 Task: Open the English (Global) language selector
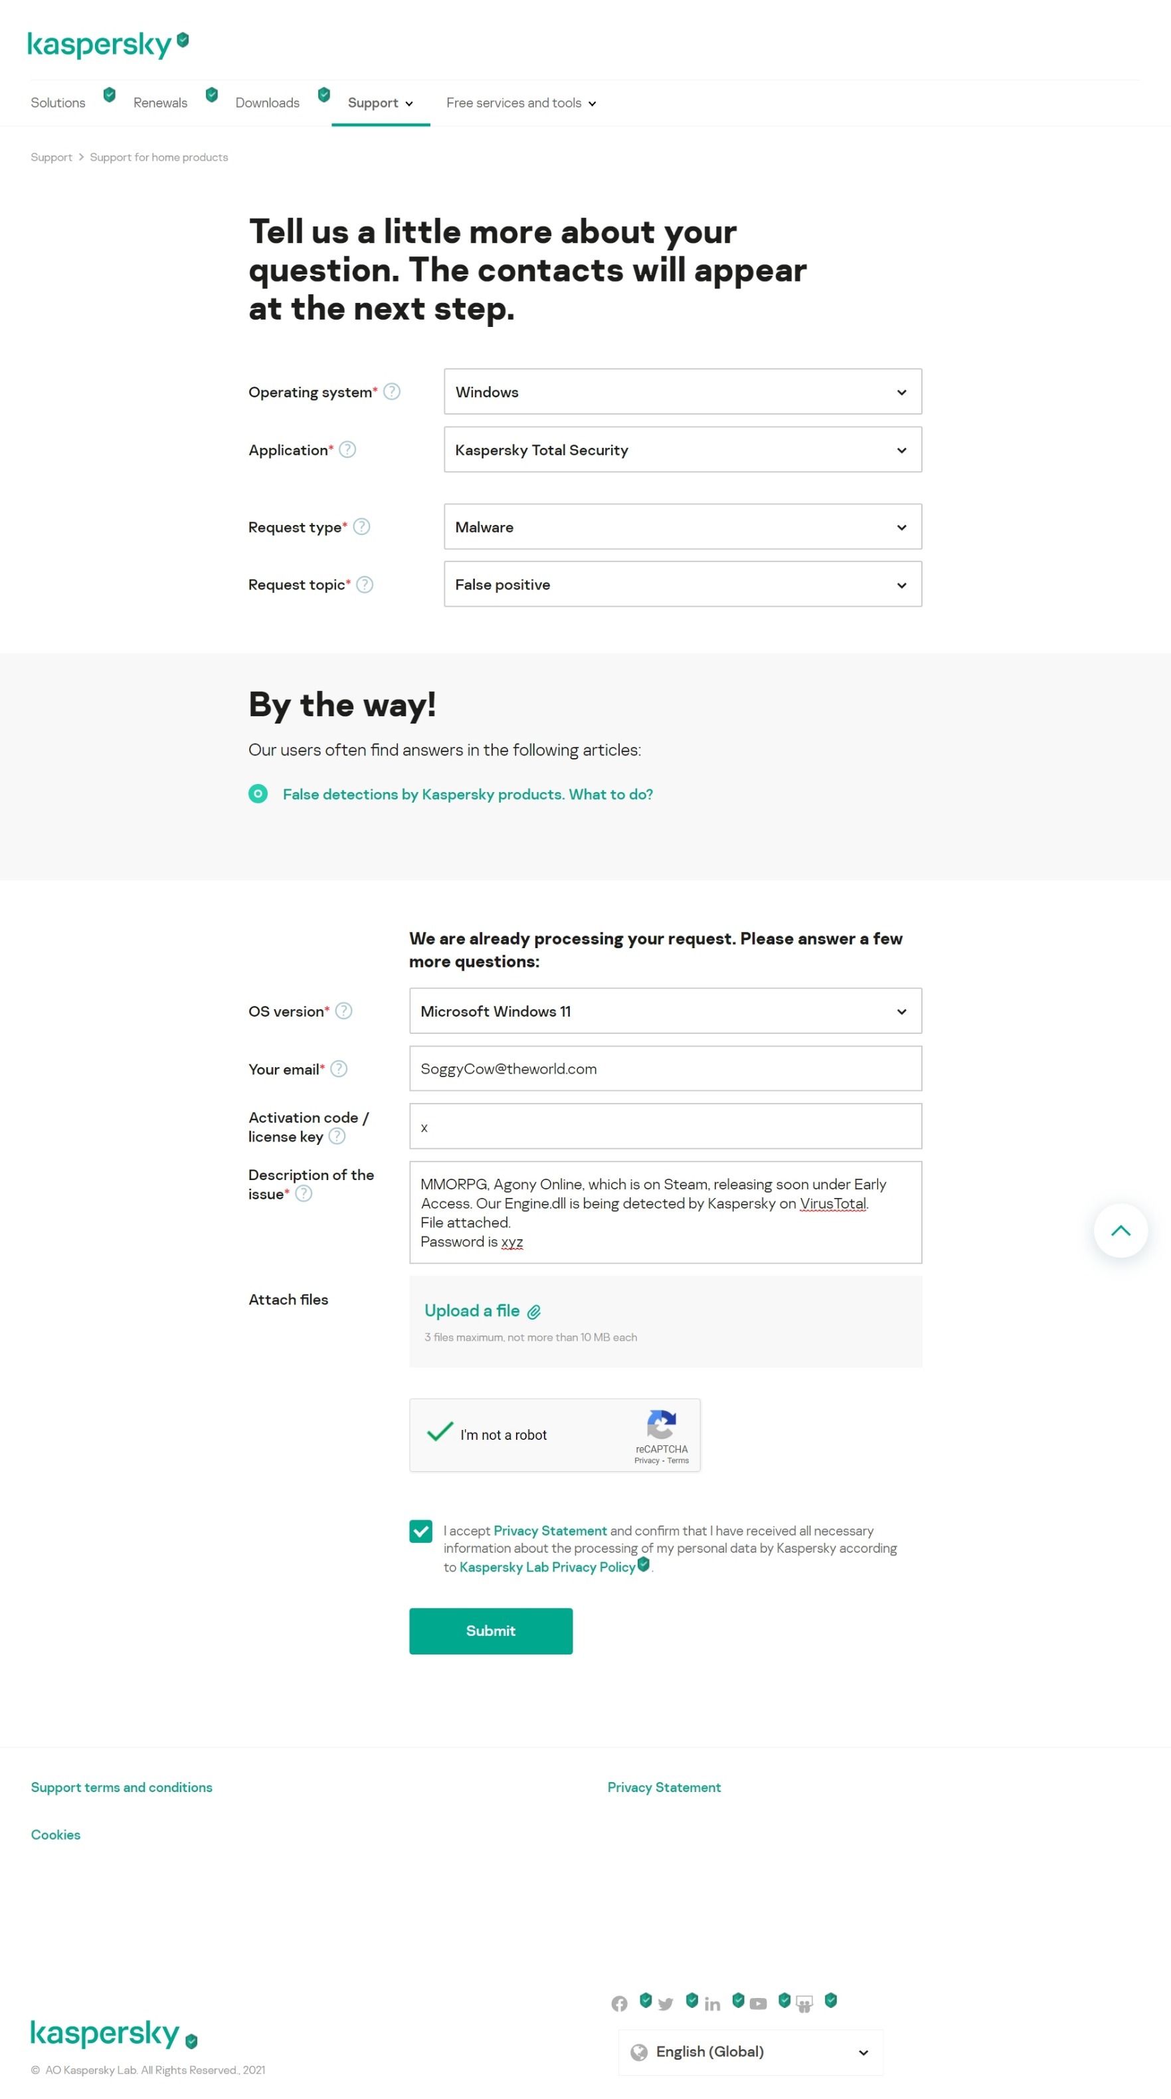pyautogui.click(x=750, y=2051)
